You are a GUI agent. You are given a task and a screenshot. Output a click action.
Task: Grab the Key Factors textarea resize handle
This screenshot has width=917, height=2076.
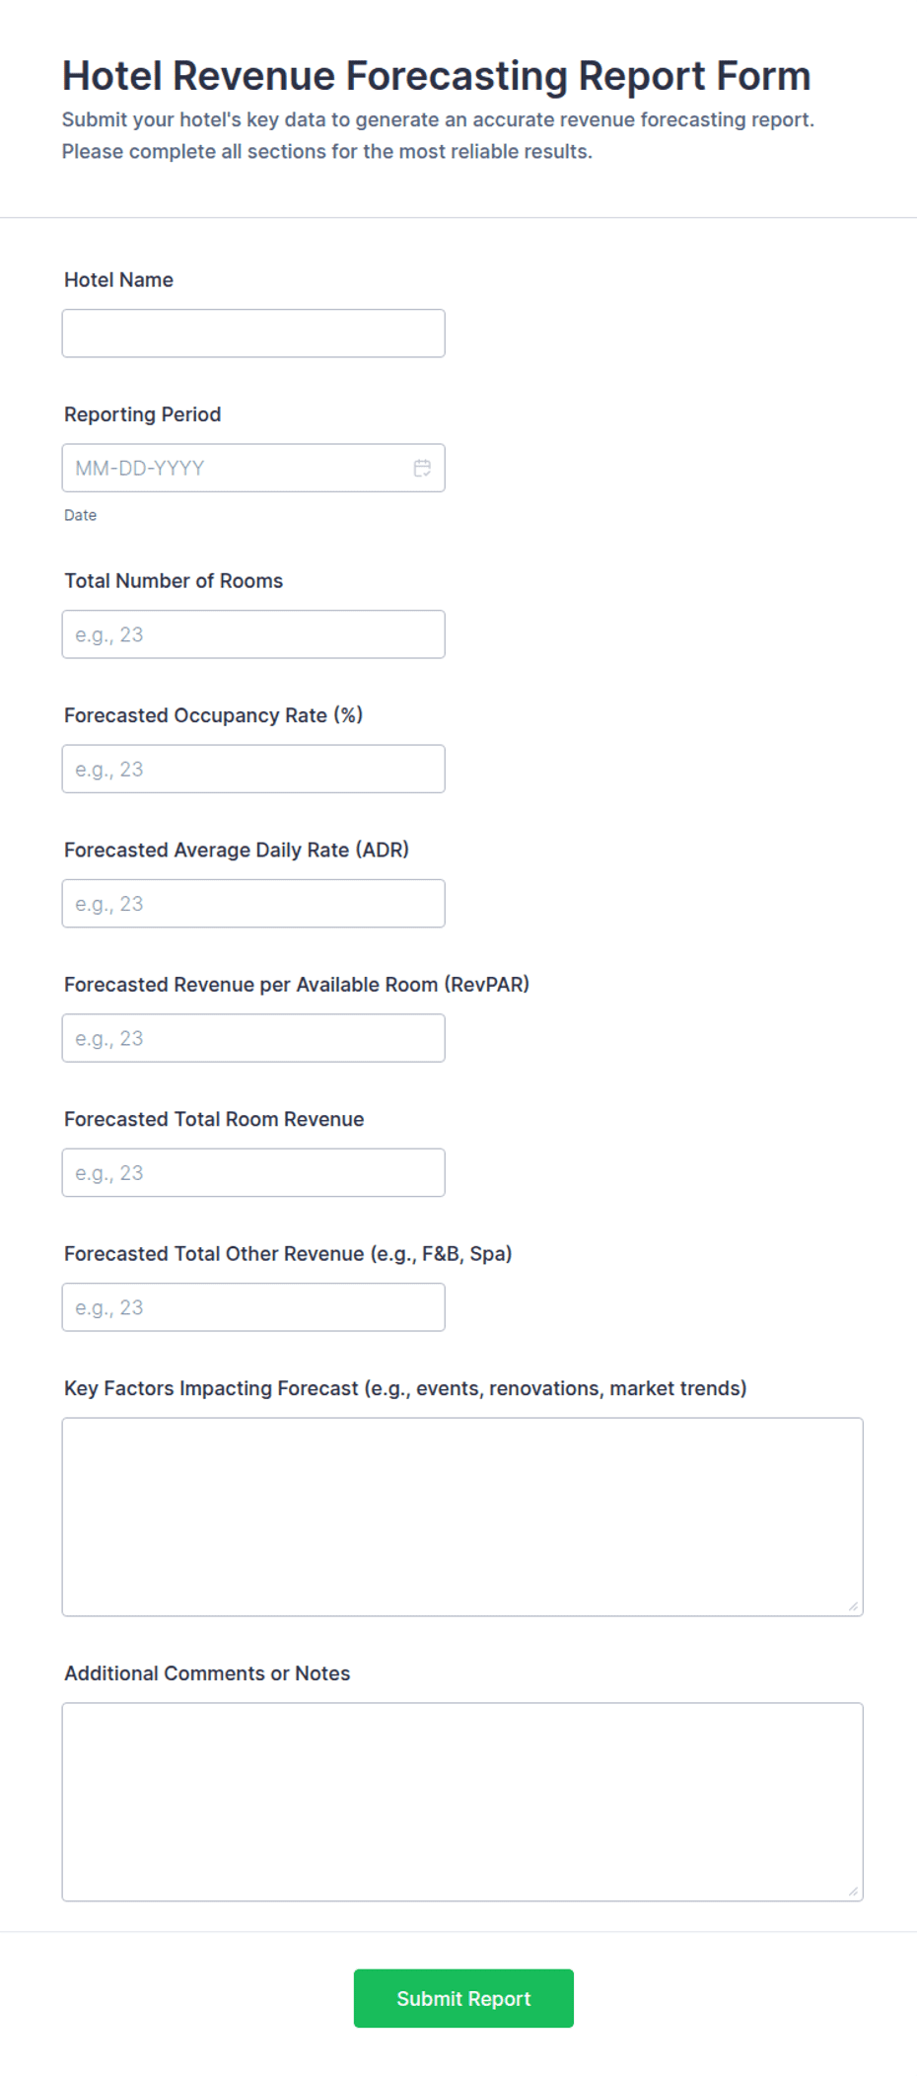[853, 1606]
